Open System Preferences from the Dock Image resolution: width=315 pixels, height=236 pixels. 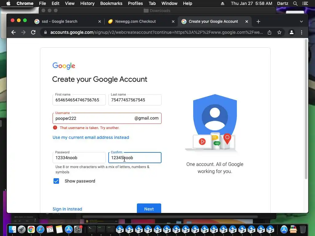point(78,229)
